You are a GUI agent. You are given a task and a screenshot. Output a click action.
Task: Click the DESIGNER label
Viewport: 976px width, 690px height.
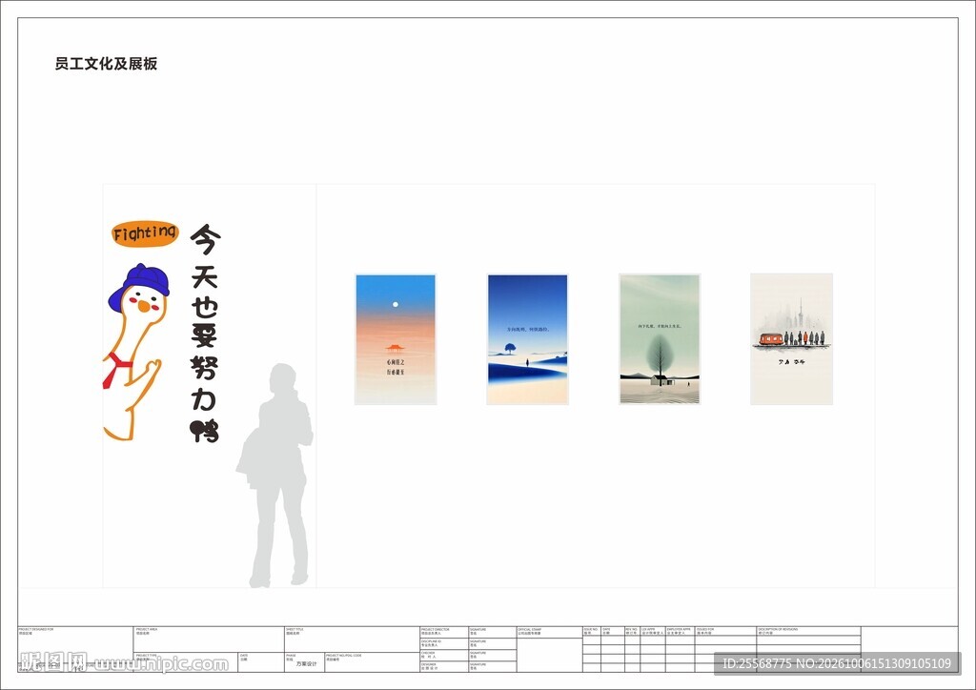click(428, 664)
